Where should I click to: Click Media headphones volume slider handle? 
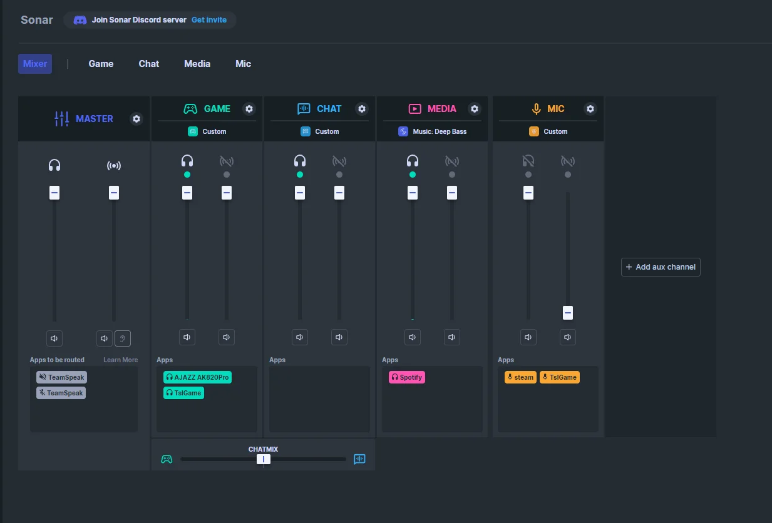click(x=413, y=193)
